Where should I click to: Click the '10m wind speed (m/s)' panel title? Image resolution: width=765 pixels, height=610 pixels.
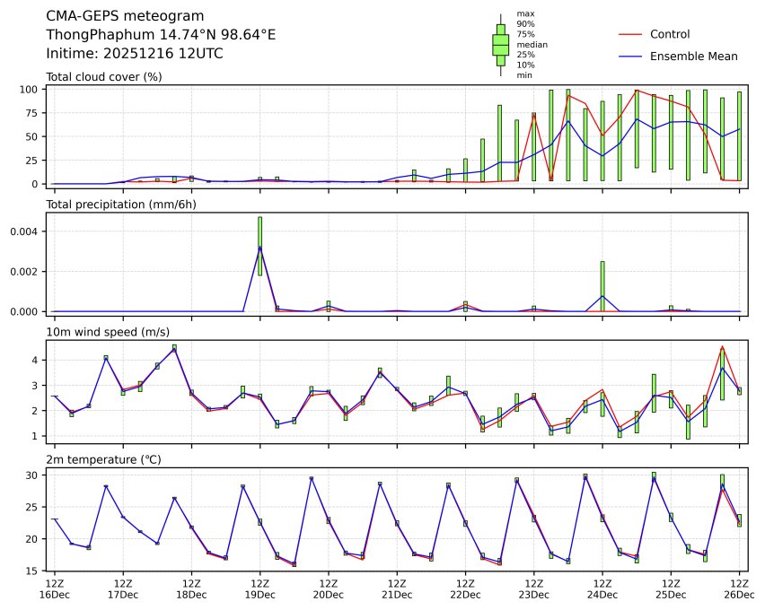pos(108,332)
